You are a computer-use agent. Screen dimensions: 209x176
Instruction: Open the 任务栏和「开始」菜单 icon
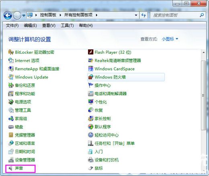pos(90,143)
